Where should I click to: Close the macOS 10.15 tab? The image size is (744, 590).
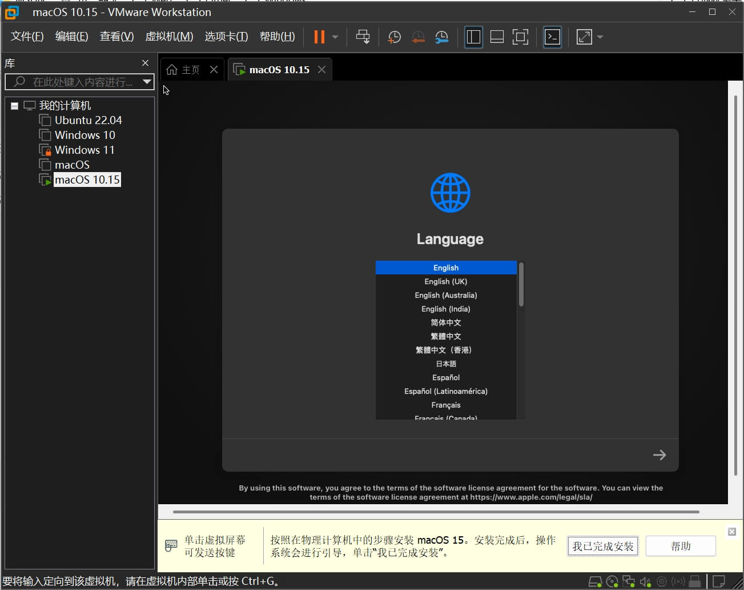tap(321, 69)
